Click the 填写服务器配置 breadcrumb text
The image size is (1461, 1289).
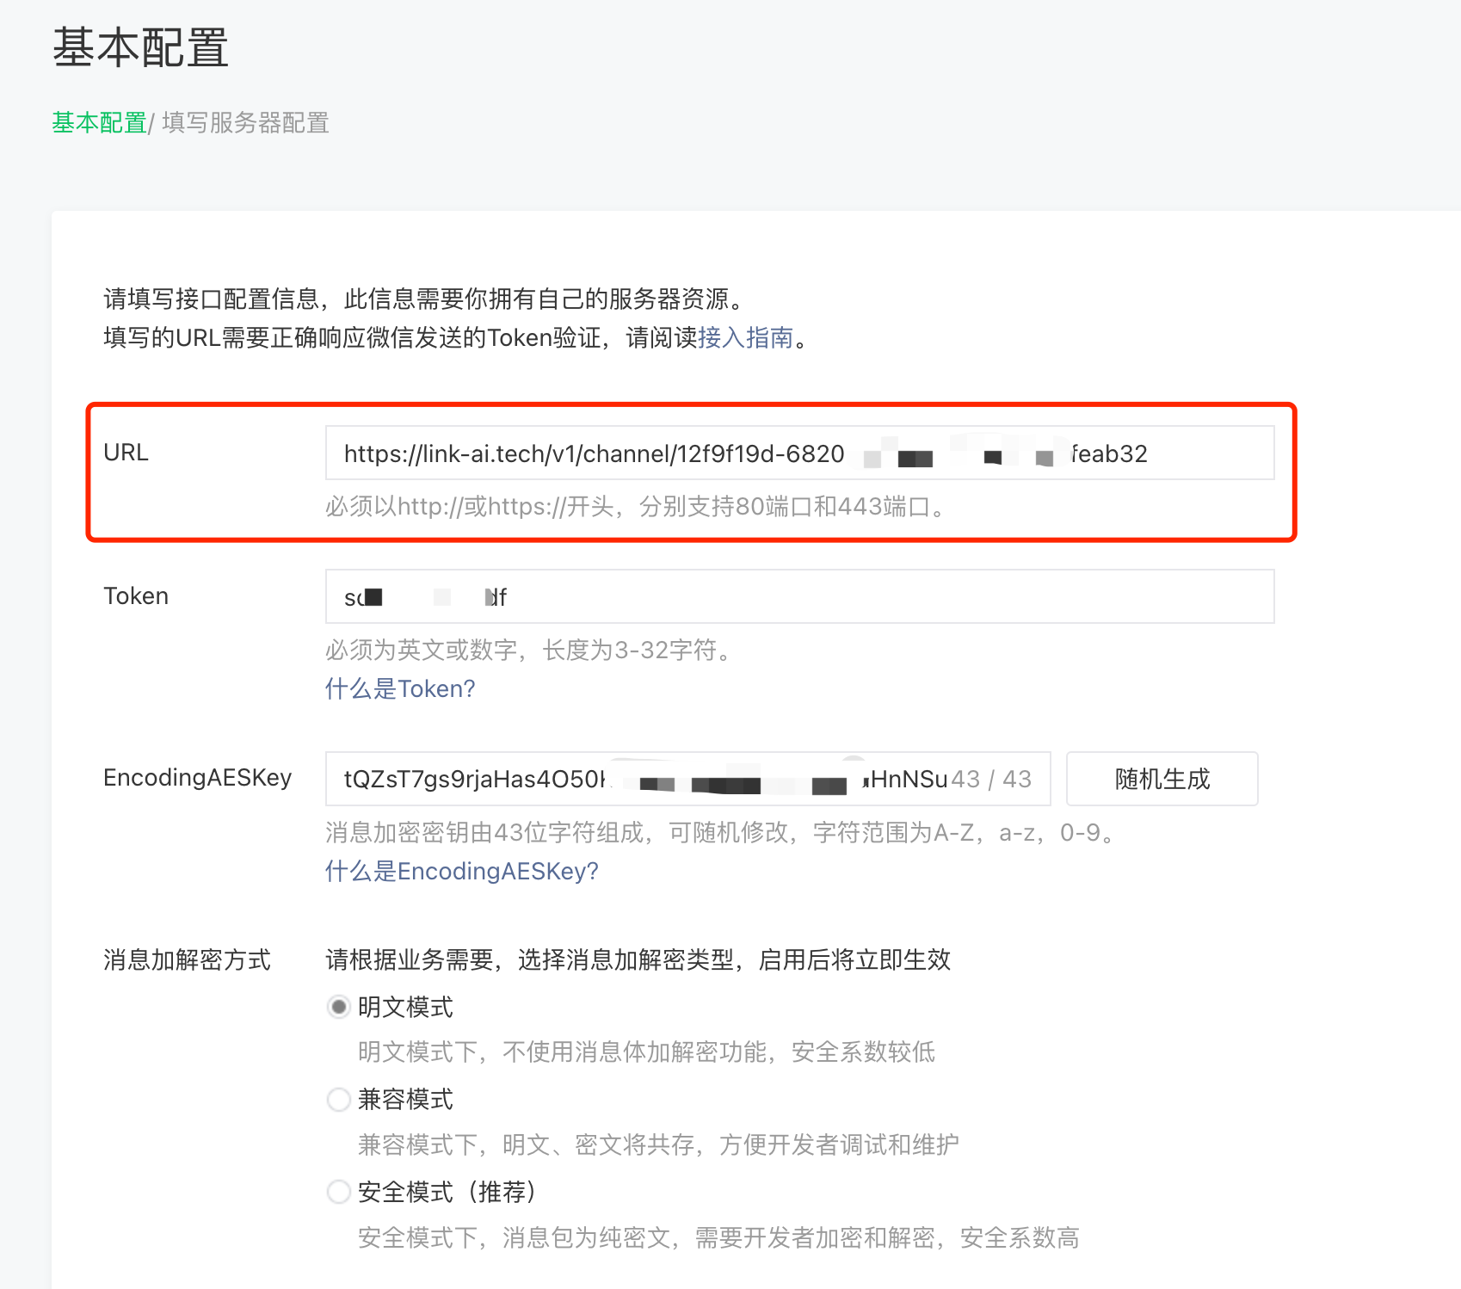pos(245,123)
